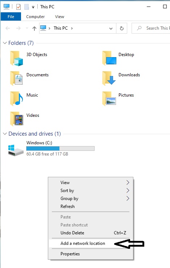The height and width of the screenshot is (268, 170).
Task: Open the Computer ribbon tab
Action: click(35, 17)
